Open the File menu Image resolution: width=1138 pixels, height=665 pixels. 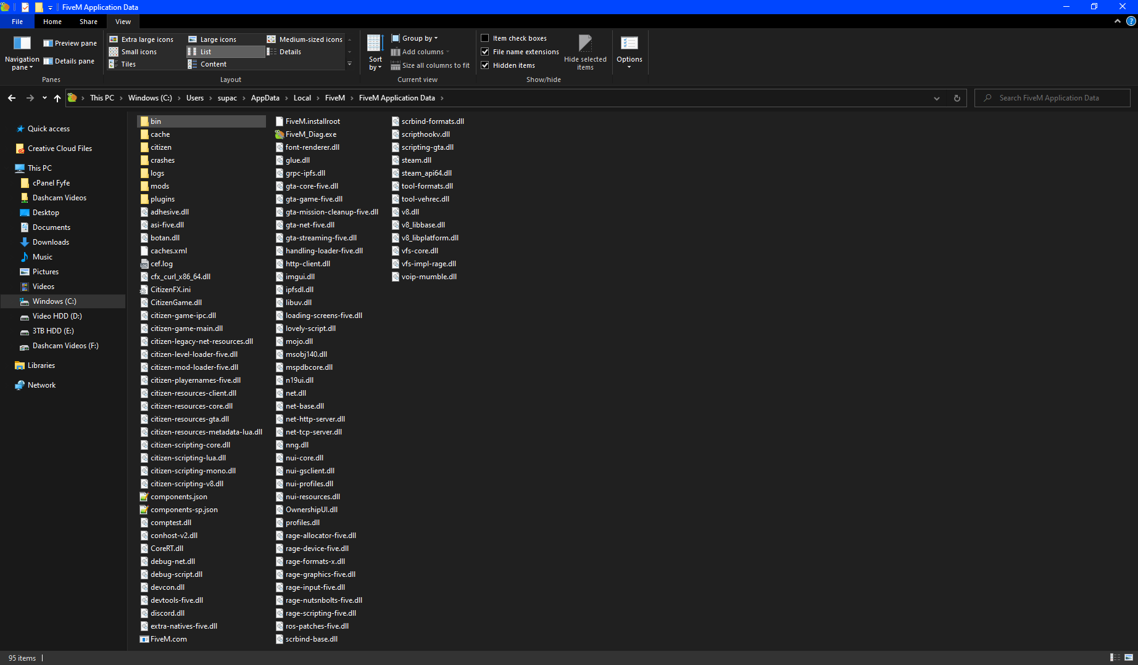[17, 22]
